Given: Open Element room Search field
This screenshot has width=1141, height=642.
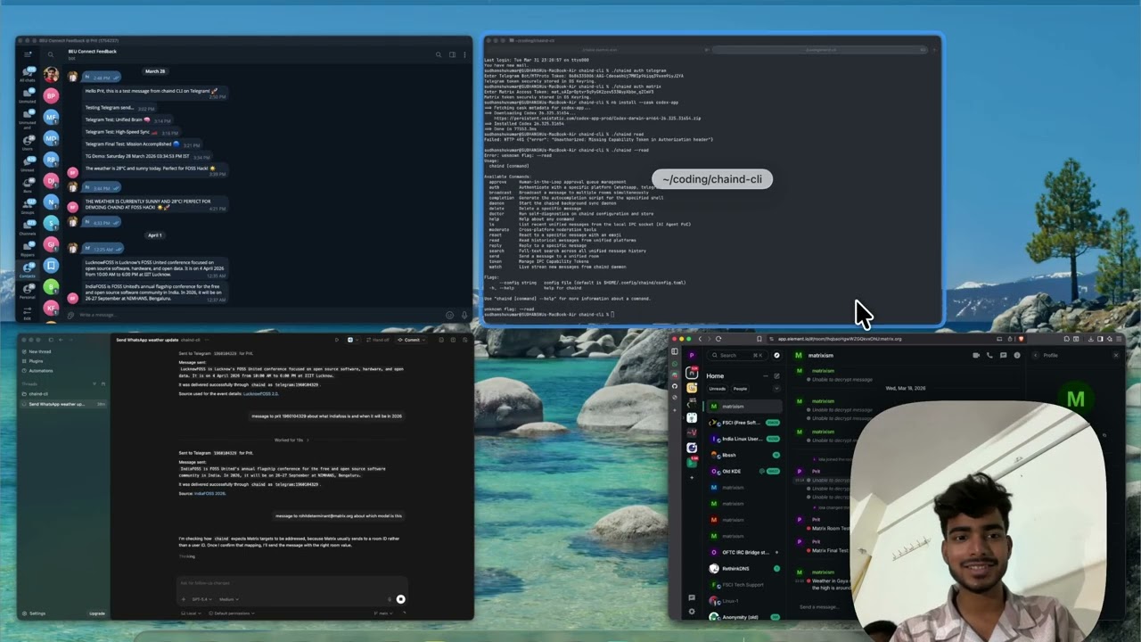Looking at the screenshot, I should (x=738, y=355).
